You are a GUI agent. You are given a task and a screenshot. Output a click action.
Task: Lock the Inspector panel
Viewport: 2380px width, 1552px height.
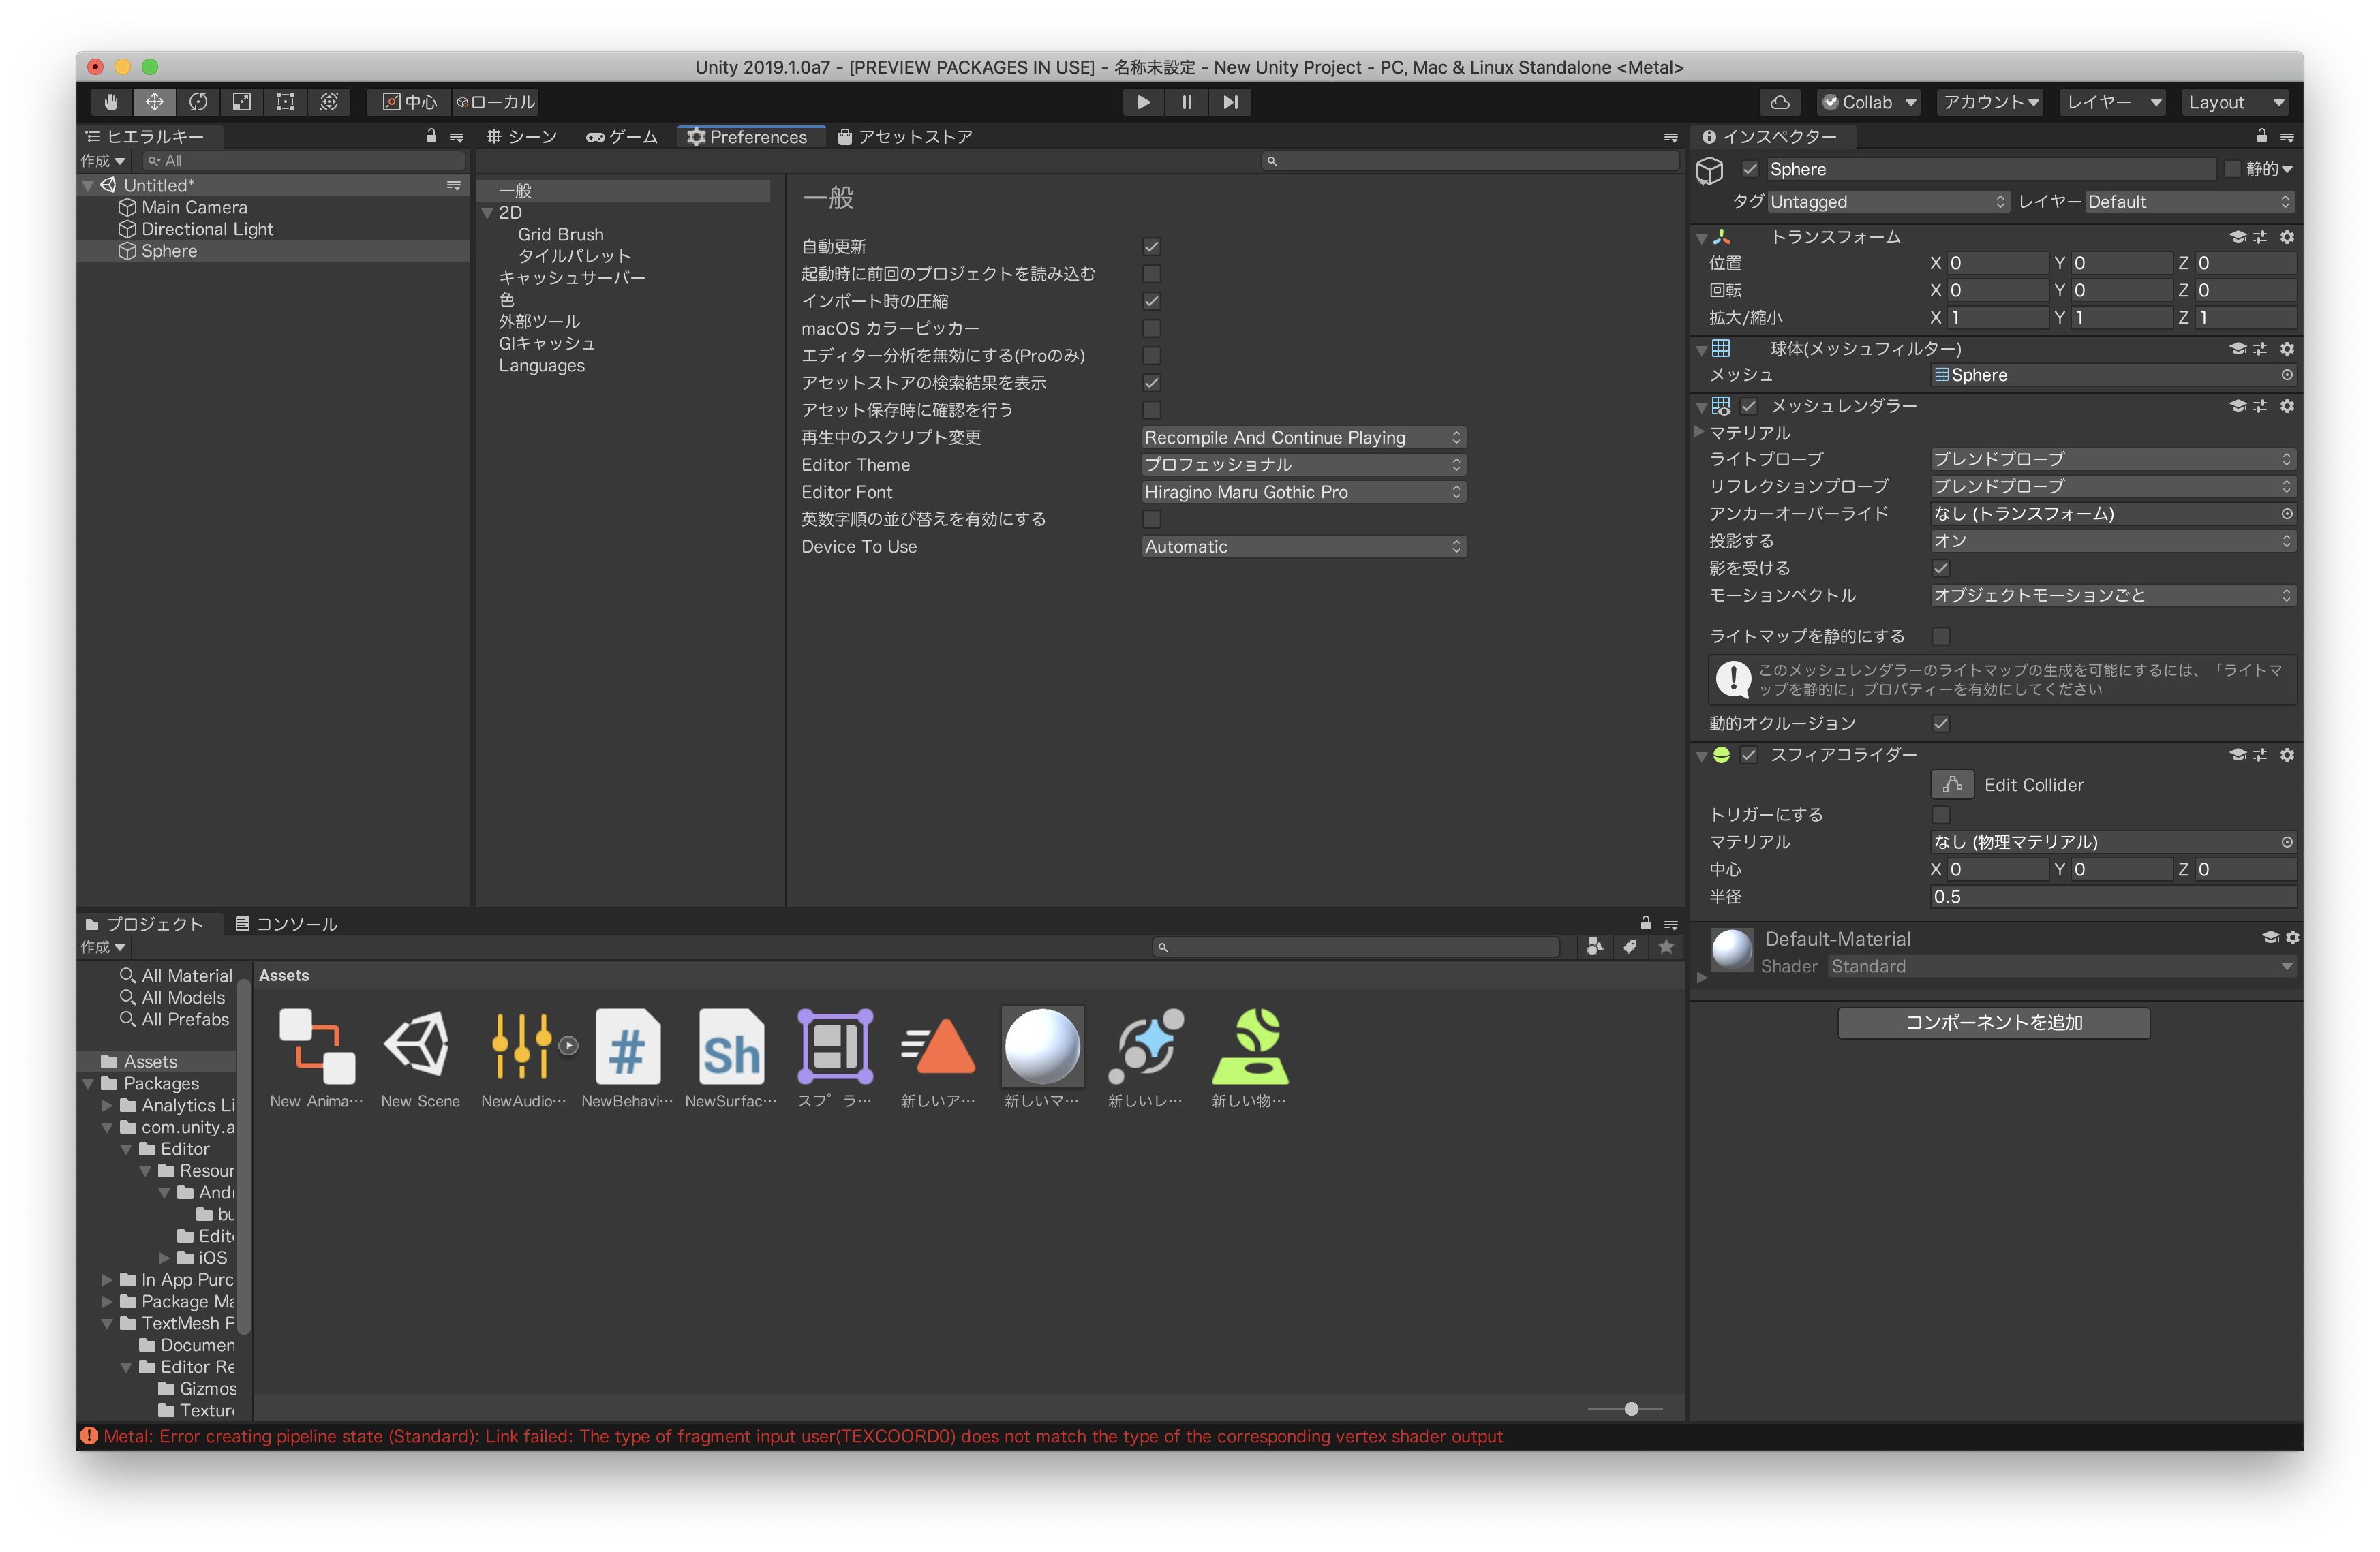2261,136
